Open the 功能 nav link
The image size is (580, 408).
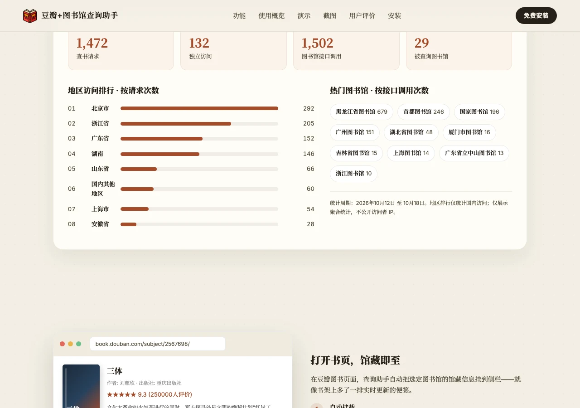tap(239, 16)
